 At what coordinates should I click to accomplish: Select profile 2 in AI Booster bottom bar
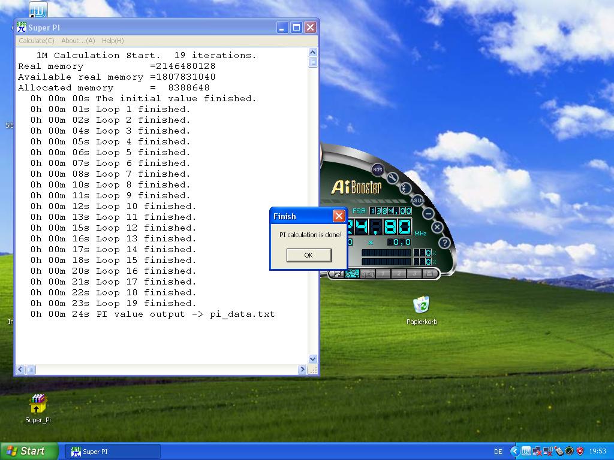(x=399, y=274)
